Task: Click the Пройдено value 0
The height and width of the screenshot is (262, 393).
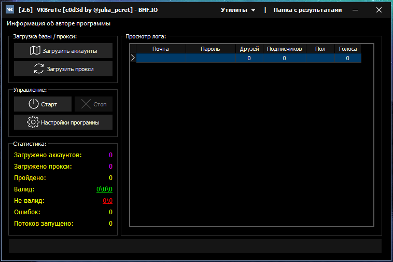Action: click(110, 178)
